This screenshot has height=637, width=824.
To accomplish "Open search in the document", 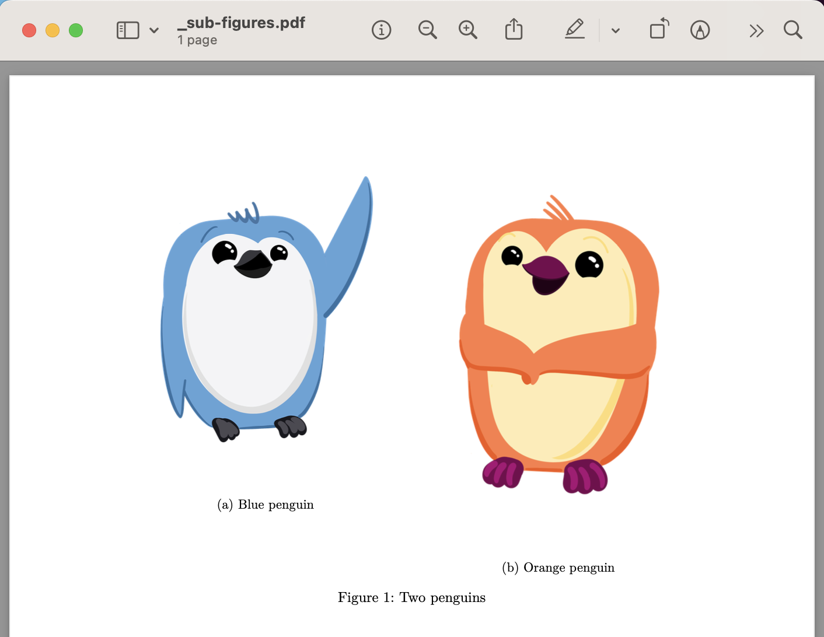I will click(x=792, y=30).
